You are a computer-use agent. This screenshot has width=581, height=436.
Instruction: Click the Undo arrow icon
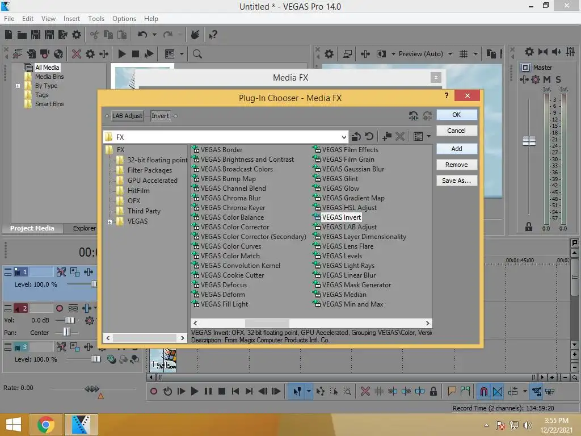tap(142, 35)
